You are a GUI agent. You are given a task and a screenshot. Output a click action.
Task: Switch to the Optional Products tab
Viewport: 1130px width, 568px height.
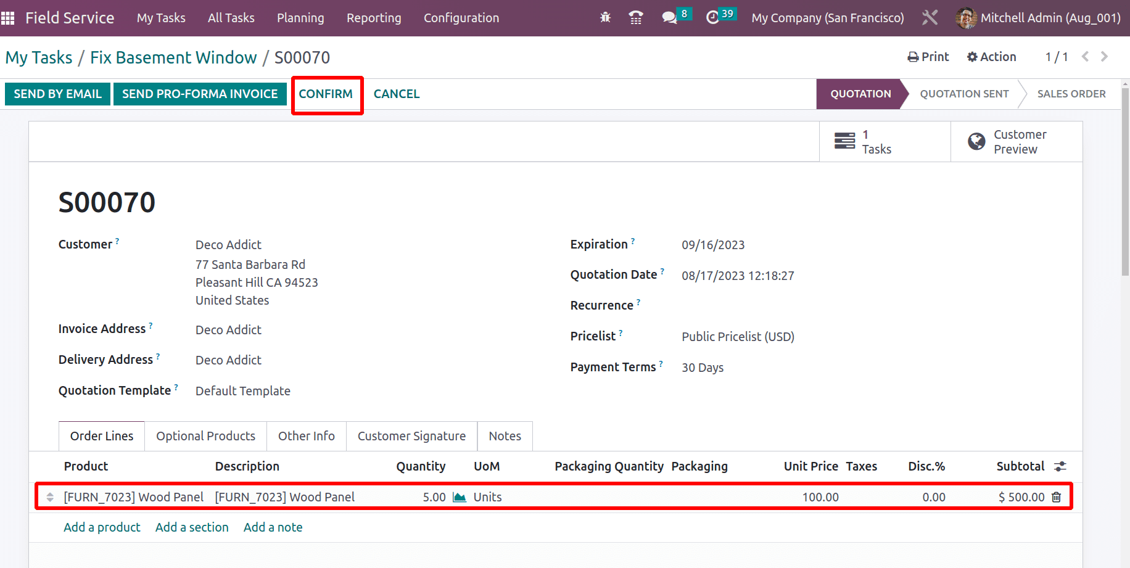205,436
